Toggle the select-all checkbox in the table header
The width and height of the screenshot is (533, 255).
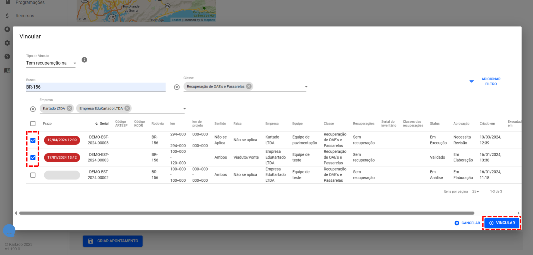pos(33,124)
